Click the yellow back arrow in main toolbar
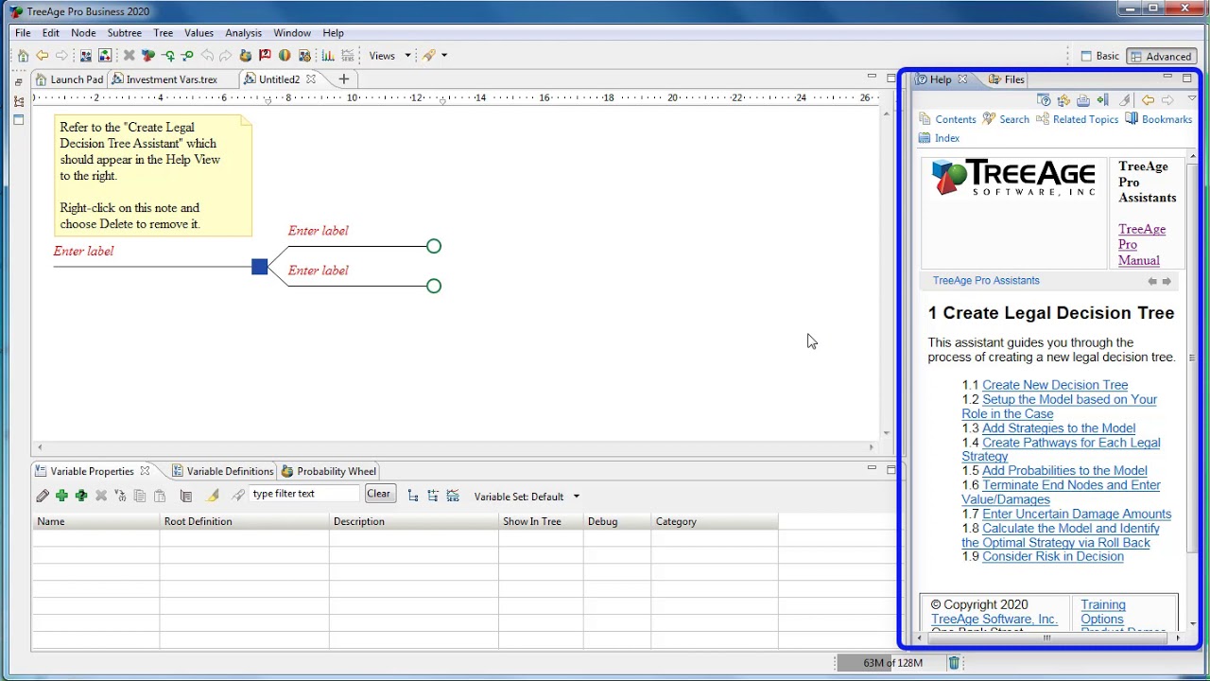The image size is (1210, 681). click(x=42, y=56)
